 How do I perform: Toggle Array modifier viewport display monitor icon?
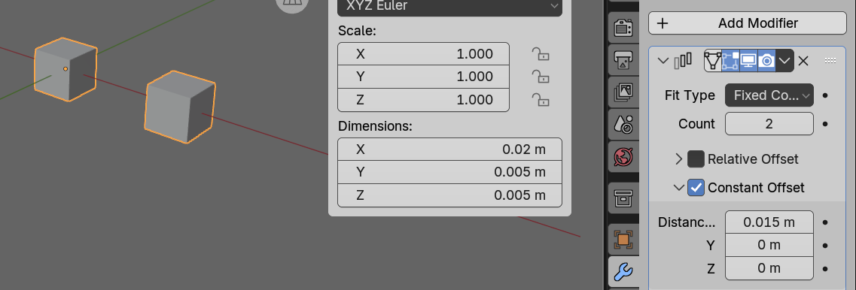coord(748,61)
